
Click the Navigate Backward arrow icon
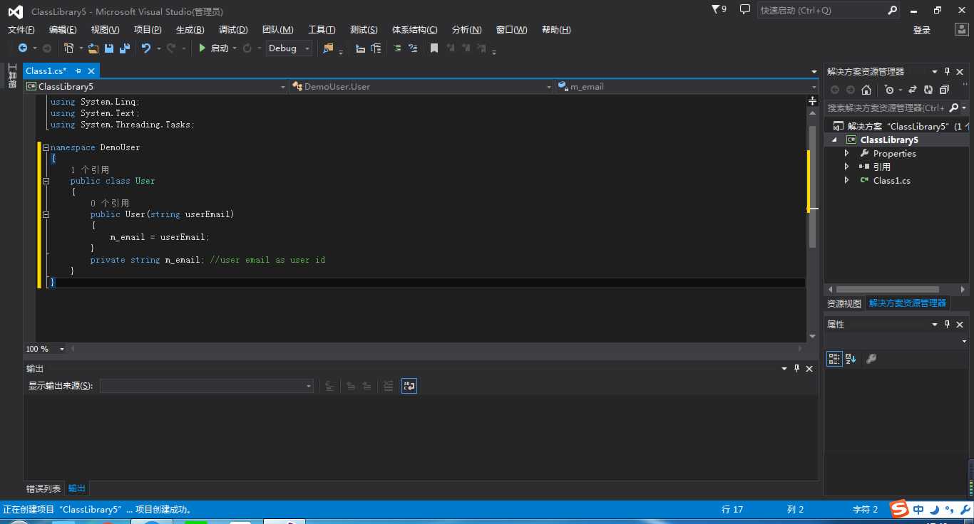click(x=23, y=48)
